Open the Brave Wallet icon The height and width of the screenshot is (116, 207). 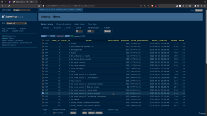198,6
